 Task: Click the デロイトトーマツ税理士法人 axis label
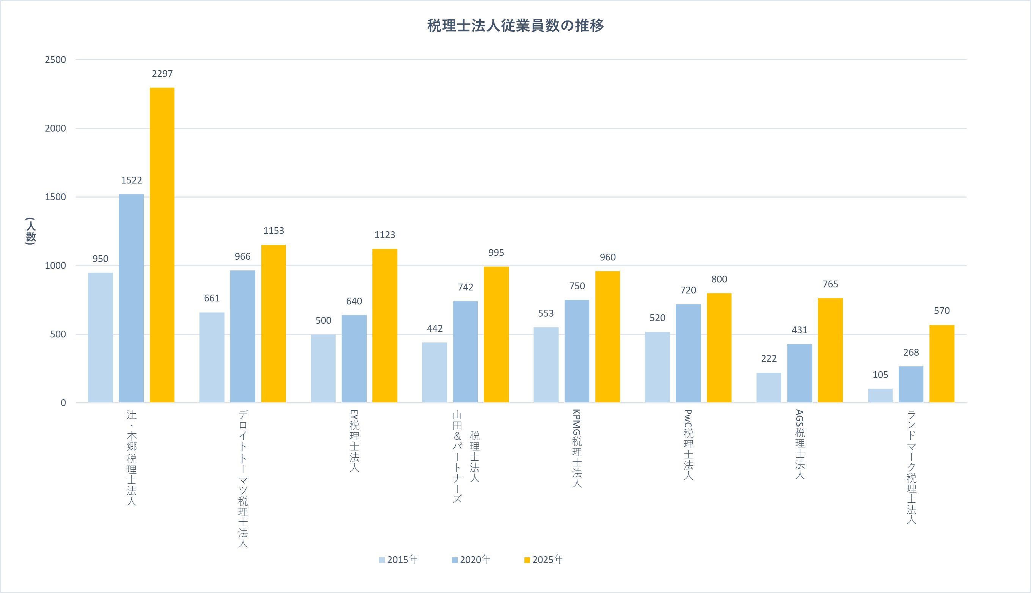[x=243, y=478]
